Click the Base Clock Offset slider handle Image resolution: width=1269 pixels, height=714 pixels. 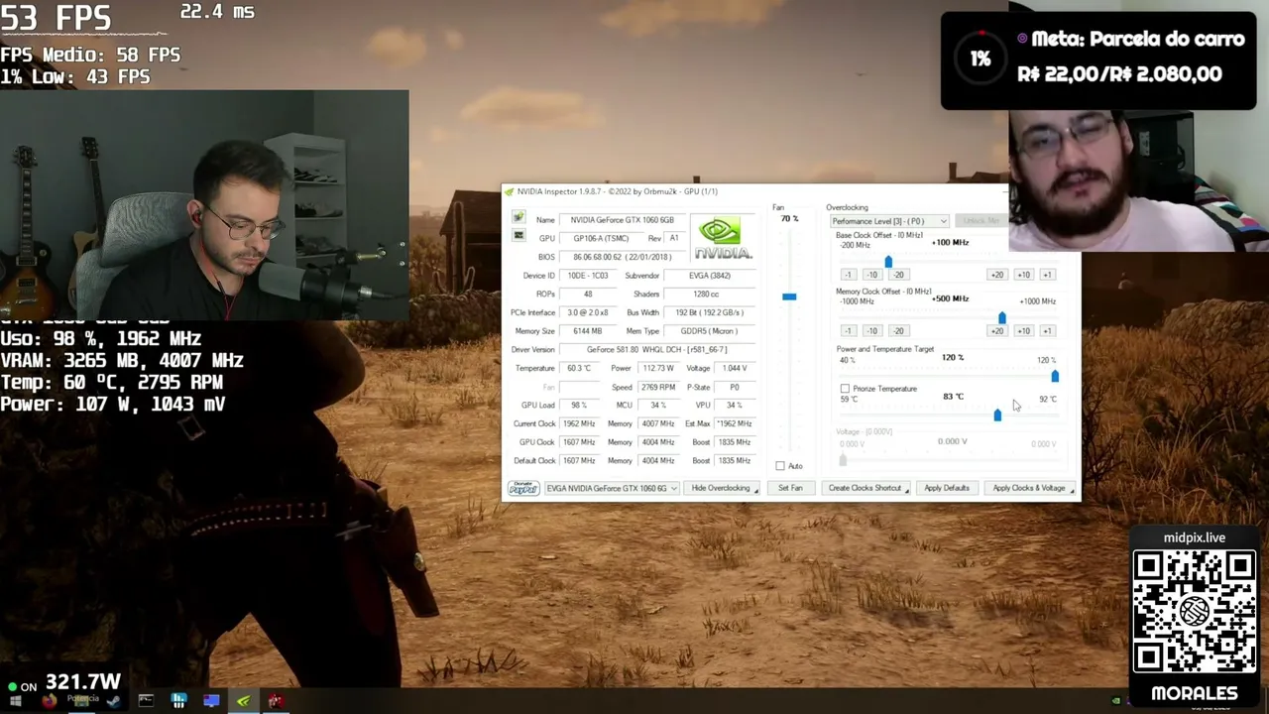click(x=888, y=261)
